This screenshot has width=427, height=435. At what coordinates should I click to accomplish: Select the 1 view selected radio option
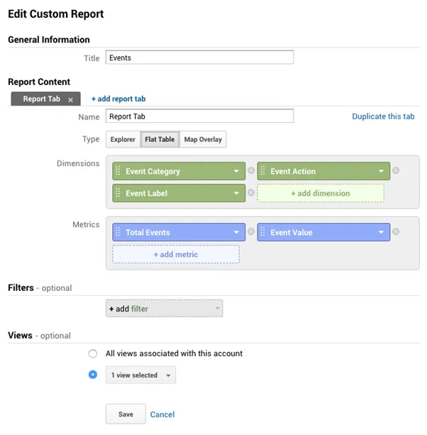coord(93,375)
